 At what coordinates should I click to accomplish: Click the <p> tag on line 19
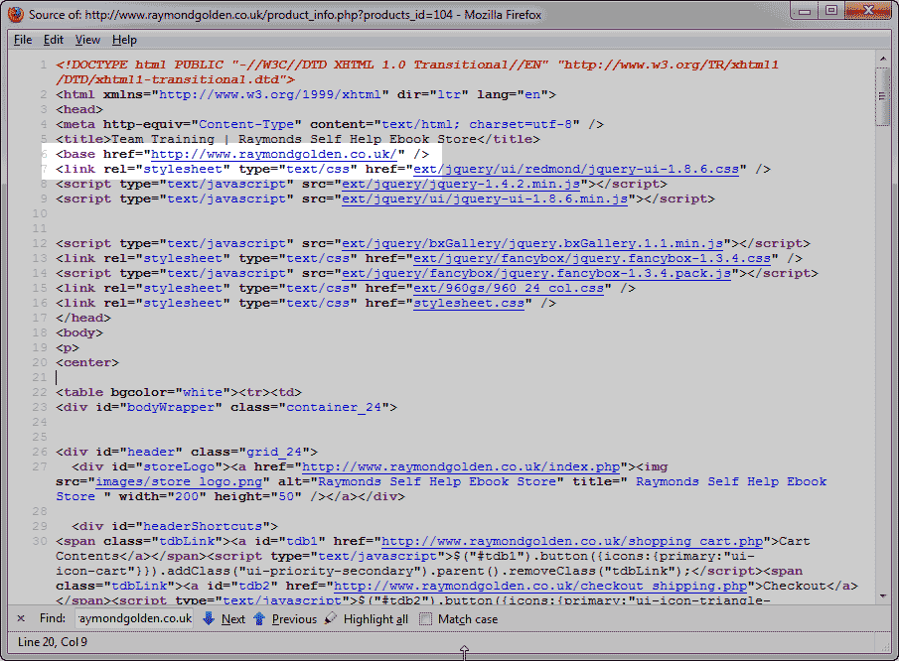68,347
